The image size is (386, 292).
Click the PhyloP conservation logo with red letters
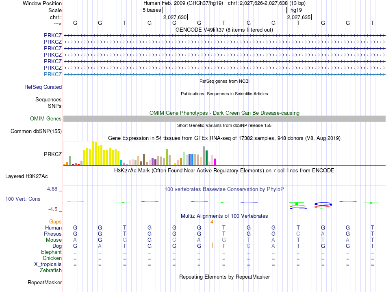pos(323,205)
